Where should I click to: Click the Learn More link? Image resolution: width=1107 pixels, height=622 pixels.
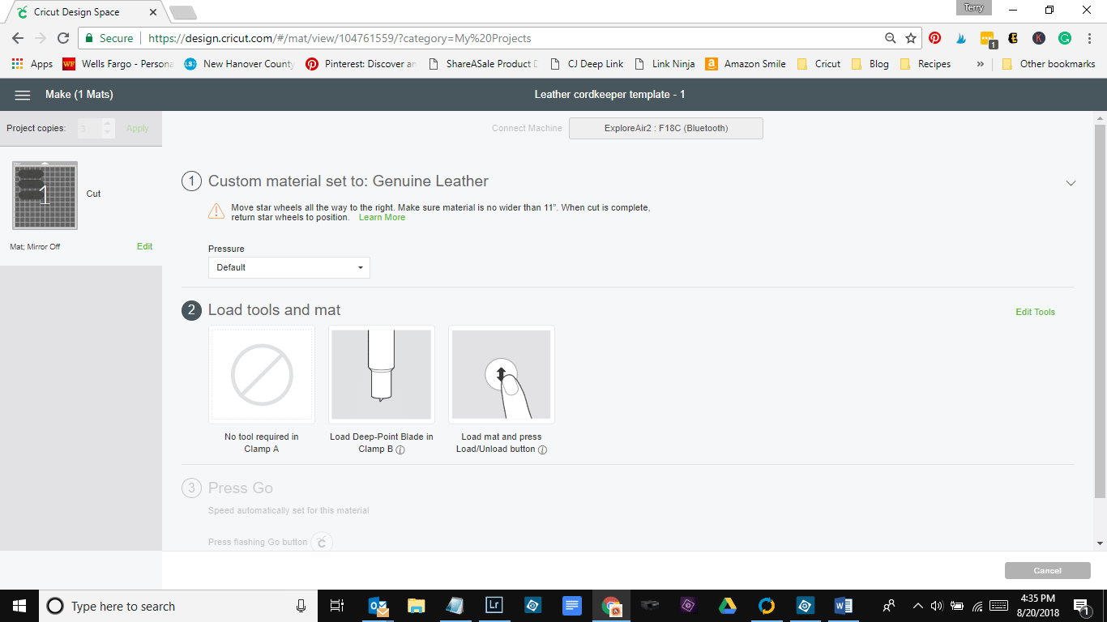click(x=382, y=217)
